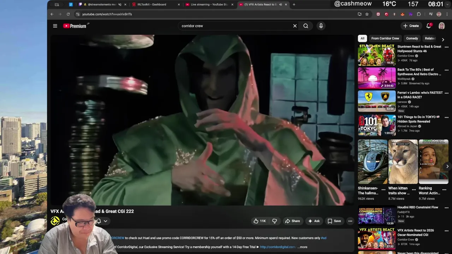The image size is (452, 254).
Task: Like the video with thumbs up
Action: point(260,221)
